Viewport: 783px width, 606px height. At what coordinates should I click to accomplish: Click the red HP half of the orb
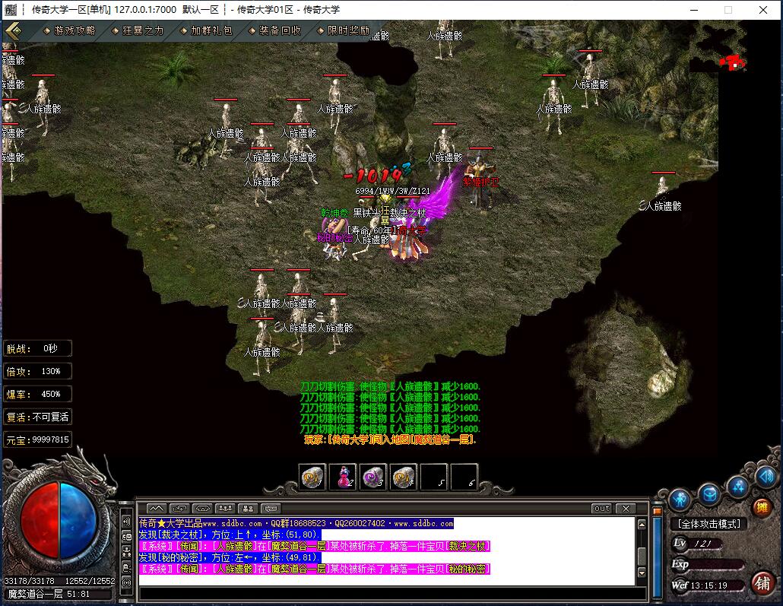(x=40, y=521)
